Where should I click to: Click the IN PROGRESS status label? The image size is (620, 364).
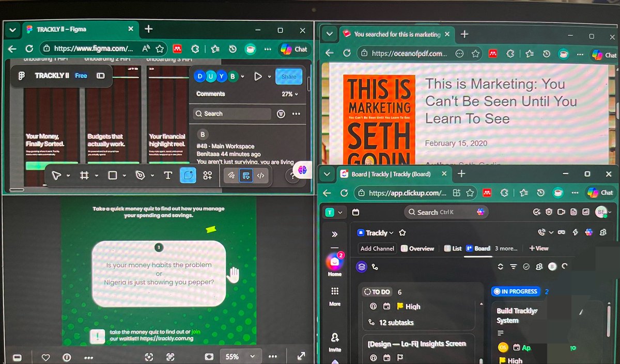[515, 291]
